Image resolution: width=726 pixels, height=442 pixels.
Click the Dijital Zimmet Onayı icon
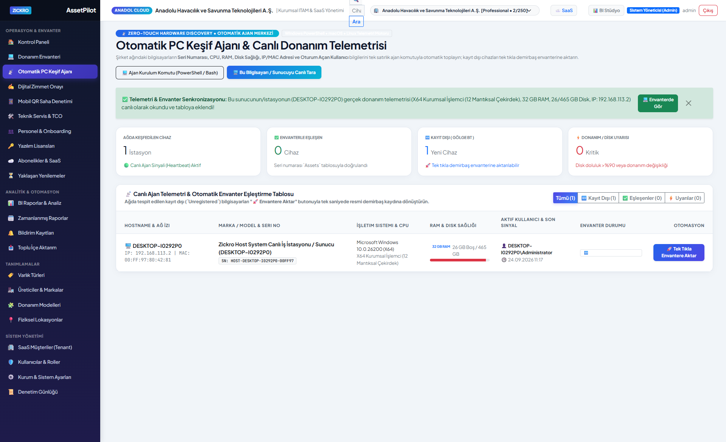pos(11,87)
